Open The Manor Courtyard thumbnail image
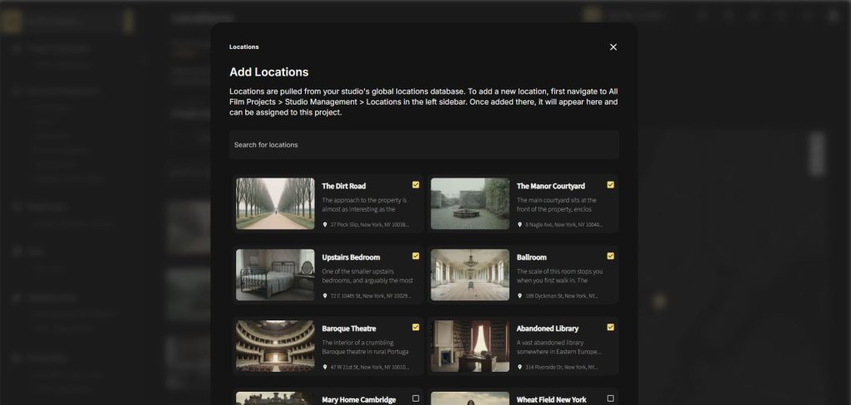This screenshot has height=405, width=851. pyautogui.click(x=470, y=204)
